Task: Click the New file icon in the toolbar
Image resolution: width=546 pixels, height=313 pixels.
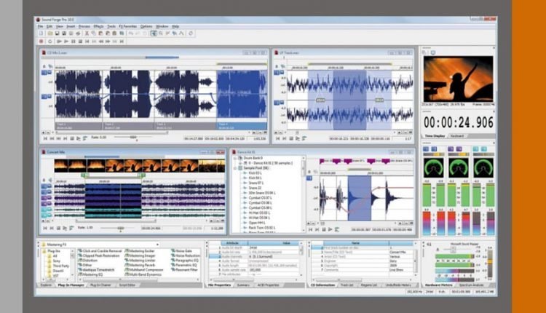Action: [40, 33]
